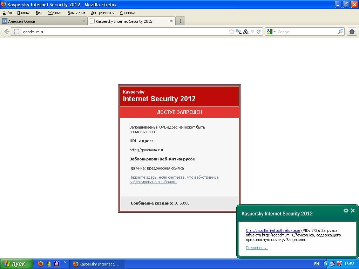Image resolution: width=359 pixels, height=269 pixels.
Task: Reload the page with the refresh icon
Action: pos(258,32)
